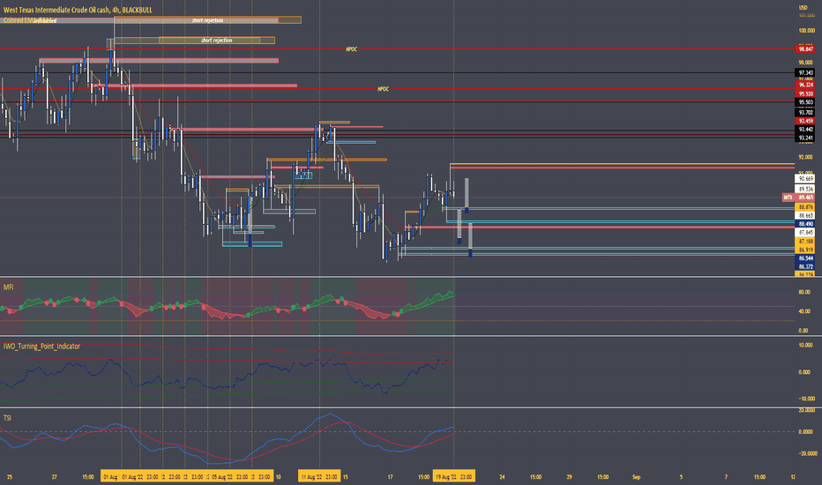This screenshot has width=822, height=485.
Task: Click the '27' date on the time axis
Action: click(x=54, y=477)
